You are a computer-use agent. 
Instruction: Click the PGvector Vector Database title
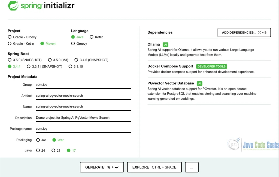pos(171,83)
